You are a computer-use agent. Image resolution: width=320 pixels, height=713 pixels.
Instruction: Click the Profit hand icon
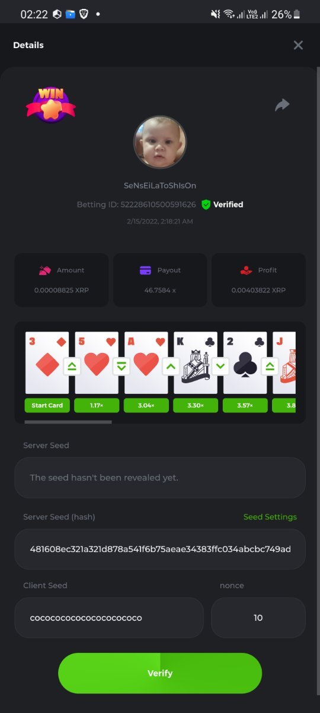(x=246, y=270)
